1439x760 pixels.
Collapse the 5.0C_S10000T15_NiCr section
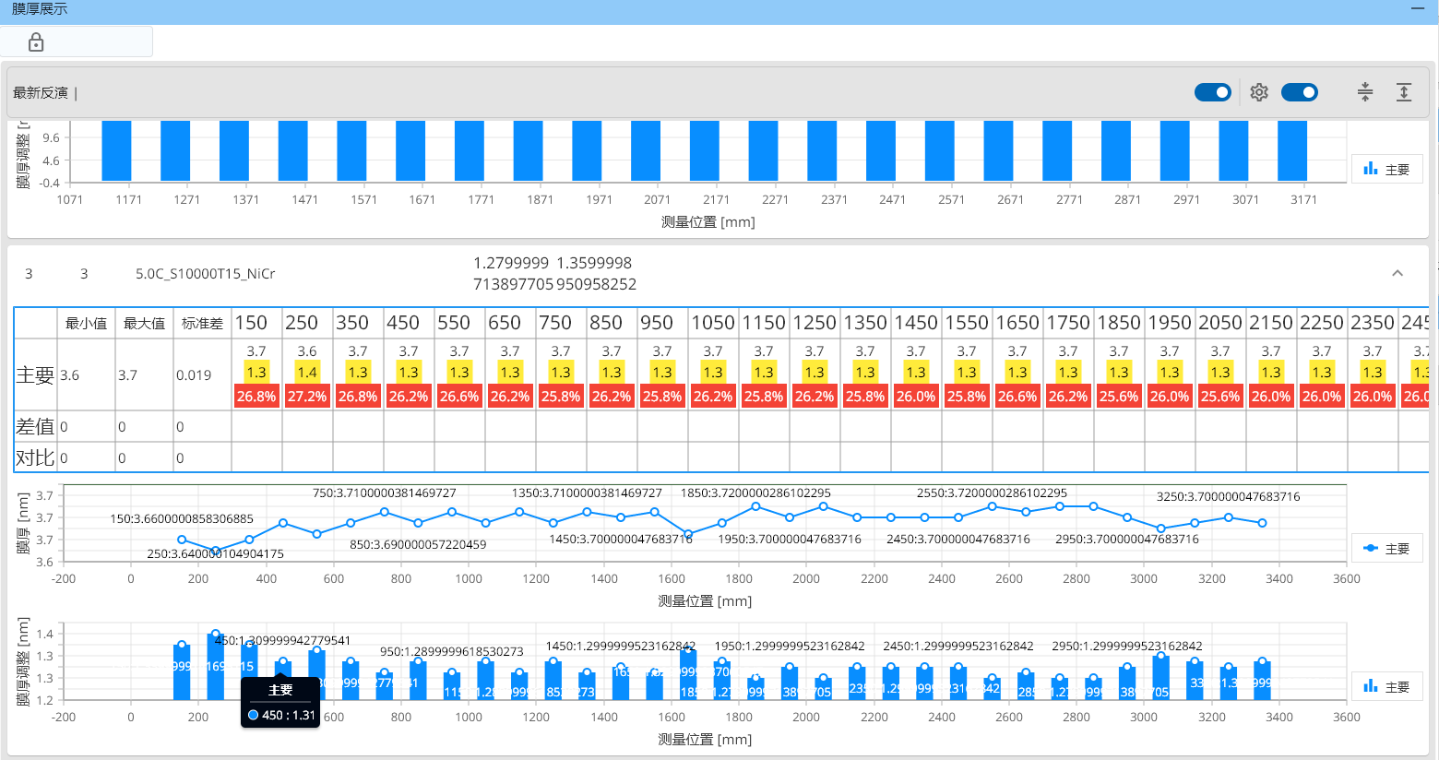[x=1397, y=273]
